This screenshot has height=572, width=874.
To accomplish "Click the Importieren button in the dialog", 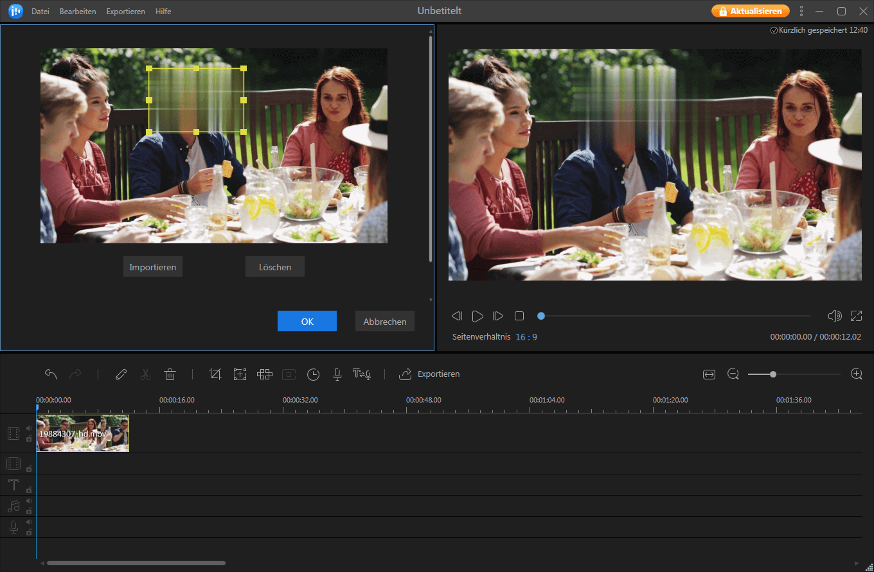I will [152, 266].
